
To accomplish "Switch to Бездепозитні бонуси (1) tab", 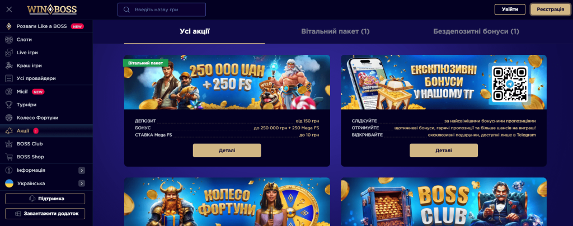I will pos(476,31).
